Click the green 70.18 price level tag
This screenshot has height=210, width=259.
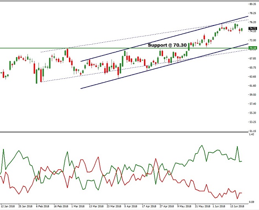coord(253,48)
